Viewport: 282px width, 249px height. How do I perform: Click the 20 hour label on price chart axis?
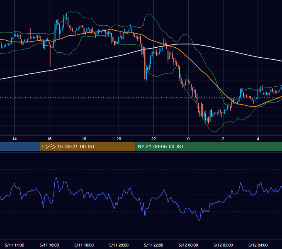[119, 139]
